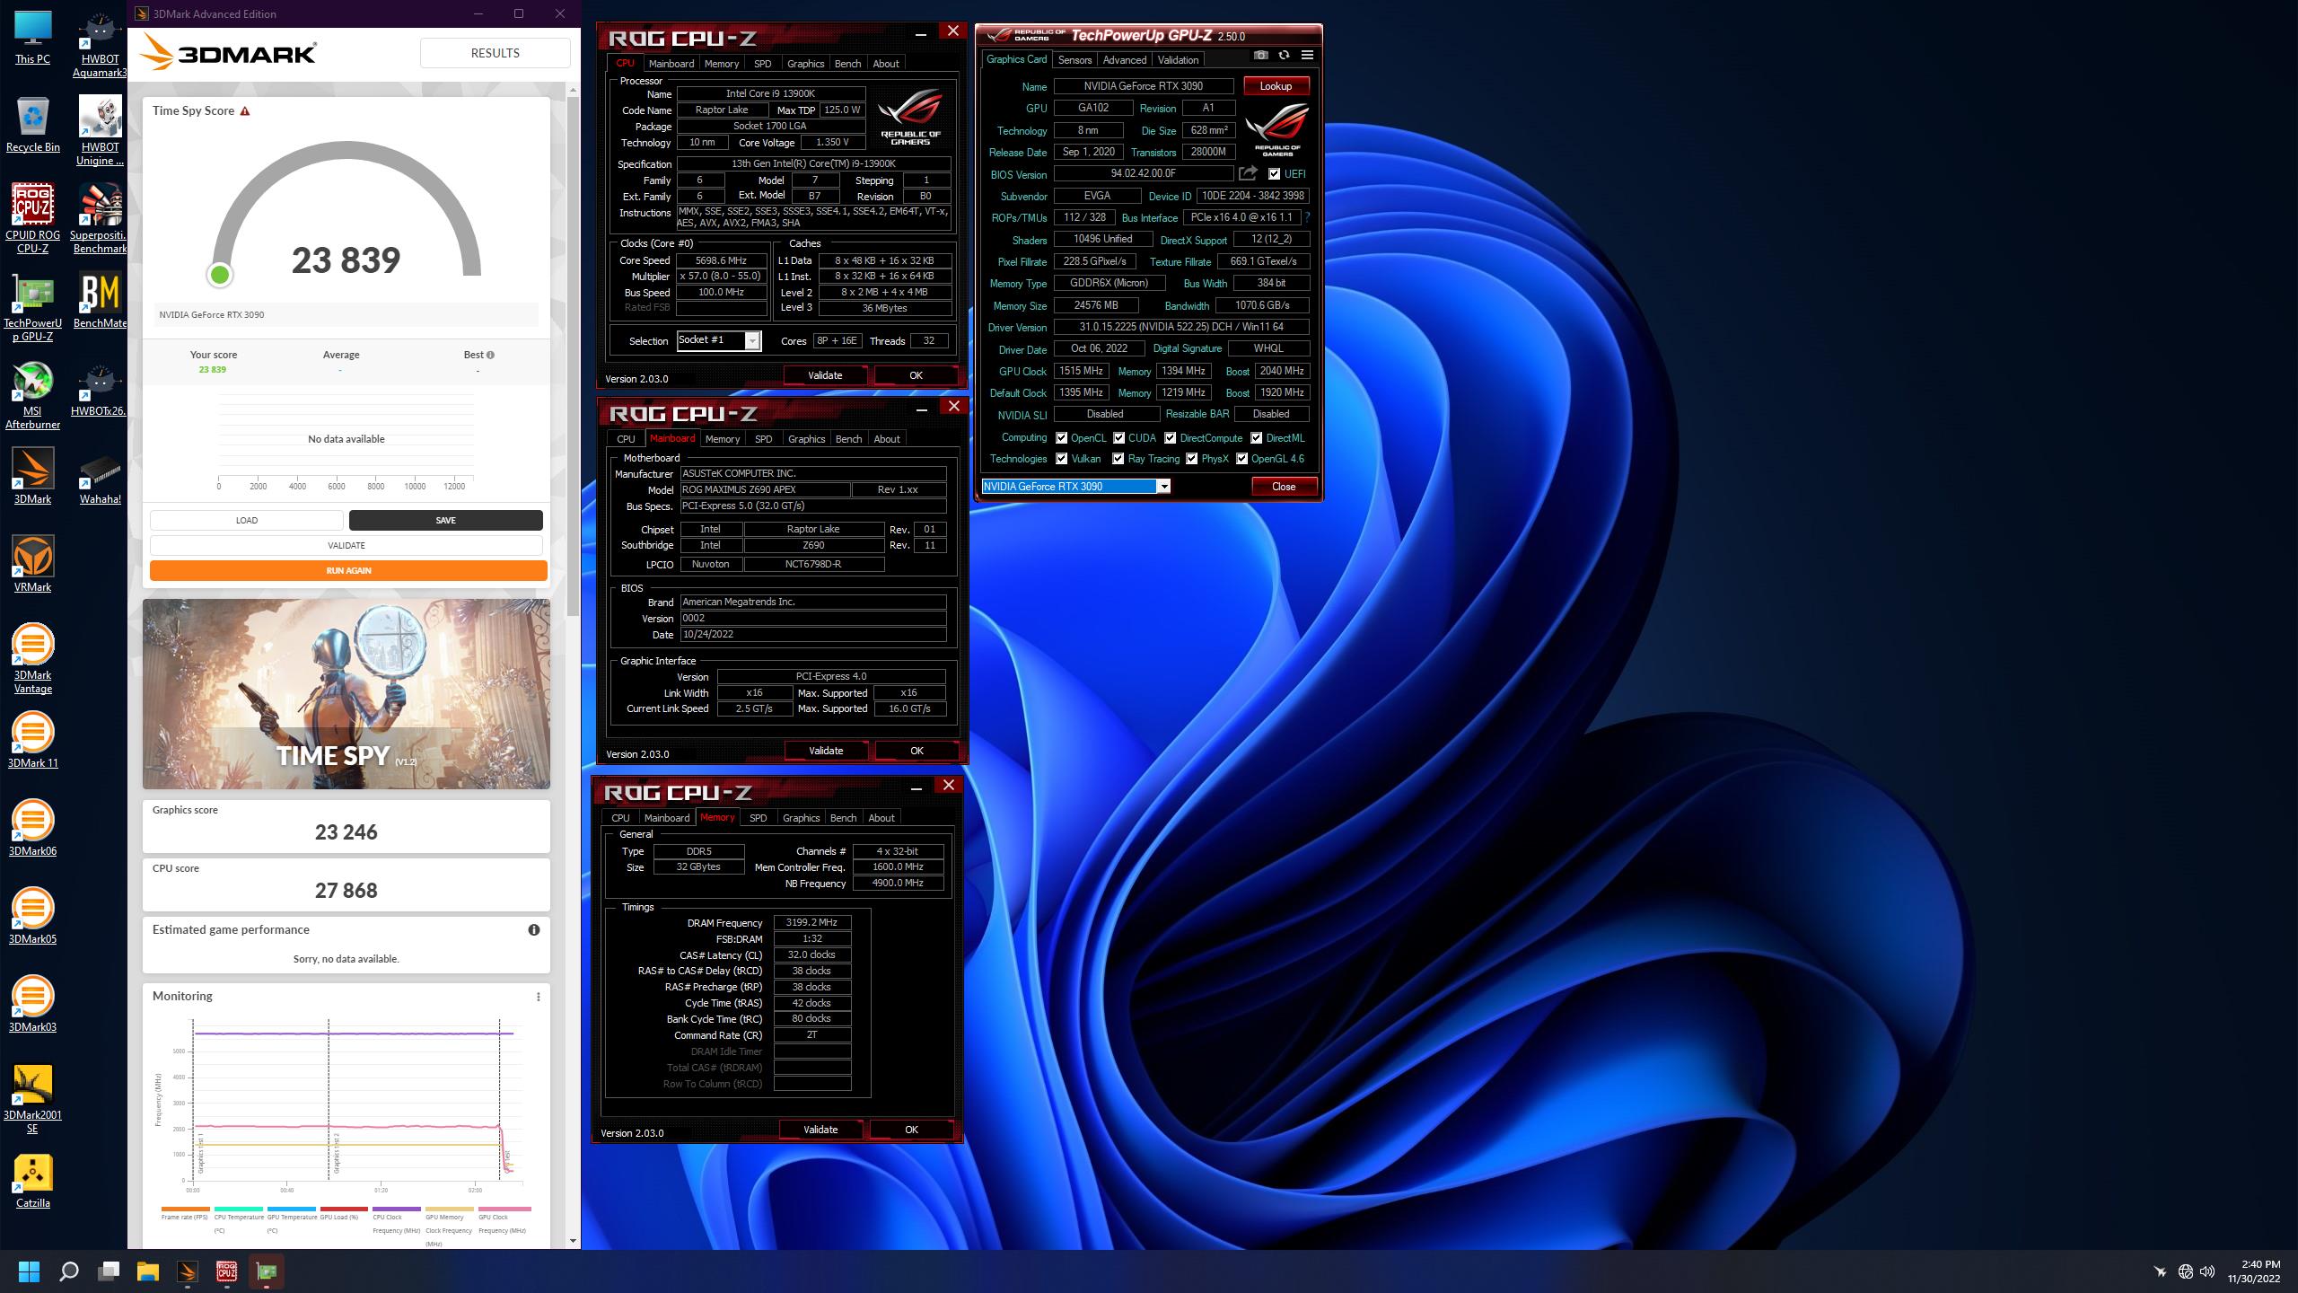Viewport: 2298px width, 1293px height.
Task: Click the RUN AGAIN button in 3DMark
Action: (x=348, y=571)
